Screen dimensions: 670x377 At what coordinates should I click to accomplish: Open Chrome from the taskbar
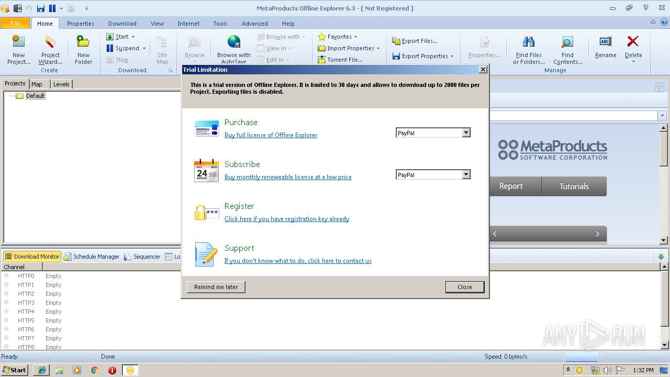94,370
